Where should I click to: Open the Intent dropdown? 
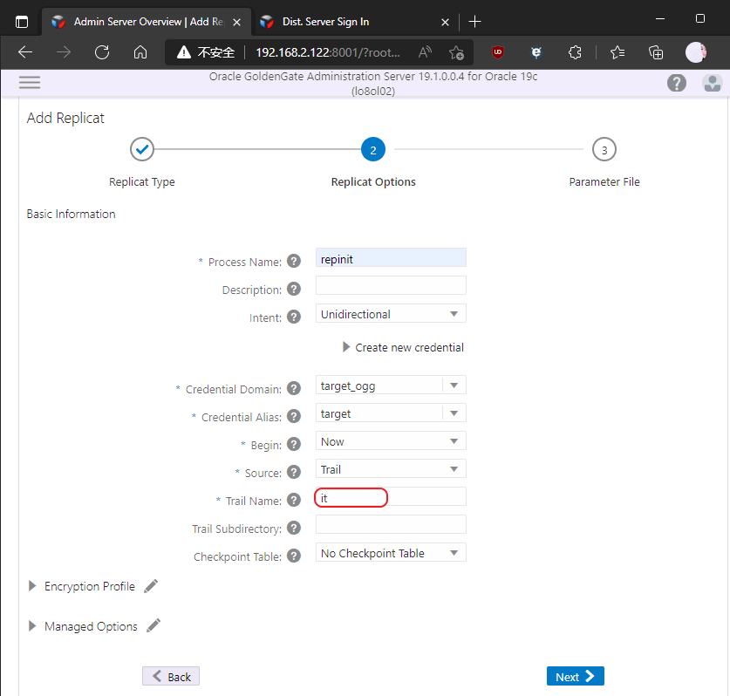point(391,314)
